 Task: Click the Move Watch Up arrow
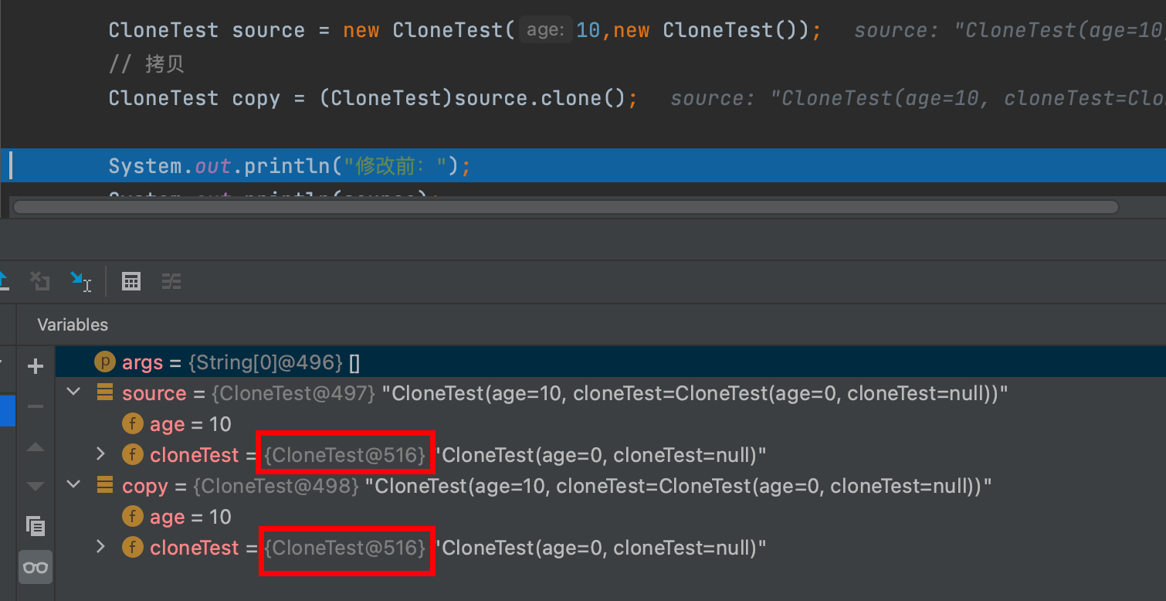[36, 447]
